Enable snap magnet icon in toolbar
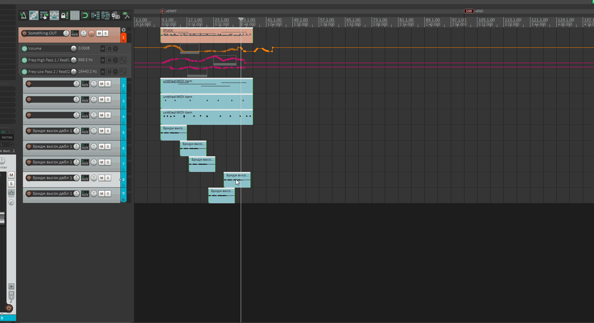This screenshot has height=323, width=594. (85, 15)
